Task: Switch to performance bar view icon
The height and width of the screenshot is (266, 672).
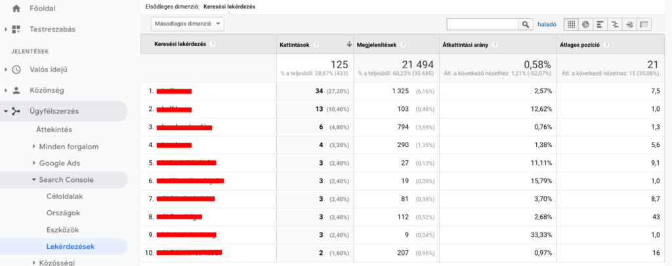Action: 600,24
